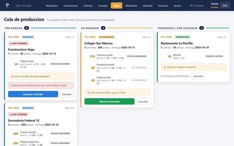Select the Falda escolar row
The height and width of the screenshot is (146, 234).
pyautogui.click(x=117, y=80)
